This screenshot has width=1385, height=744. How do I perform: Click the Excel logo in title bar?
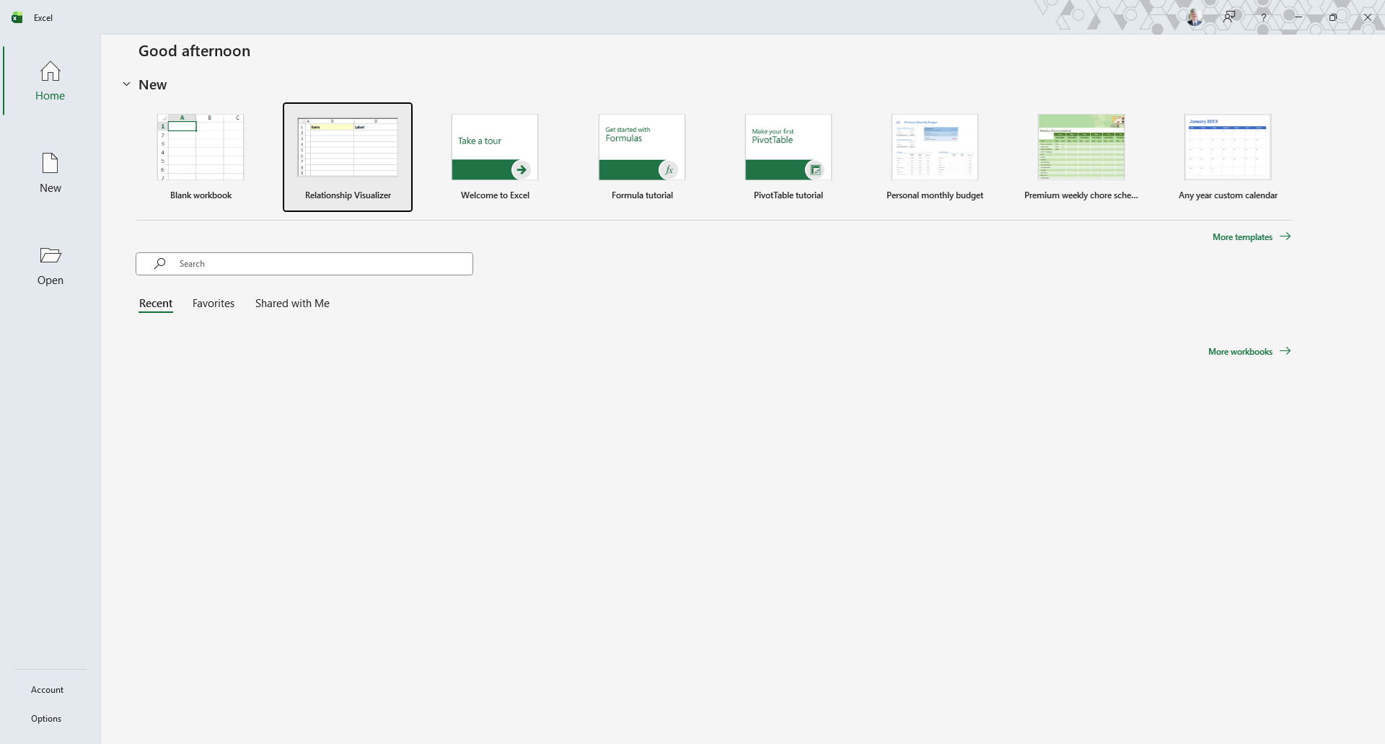click(x=17, y=17)
